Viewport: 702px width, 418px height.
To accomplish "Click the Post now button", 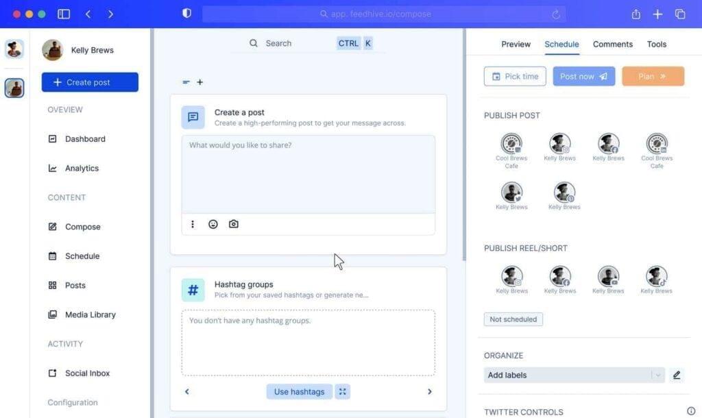I will tap(584, 77).
